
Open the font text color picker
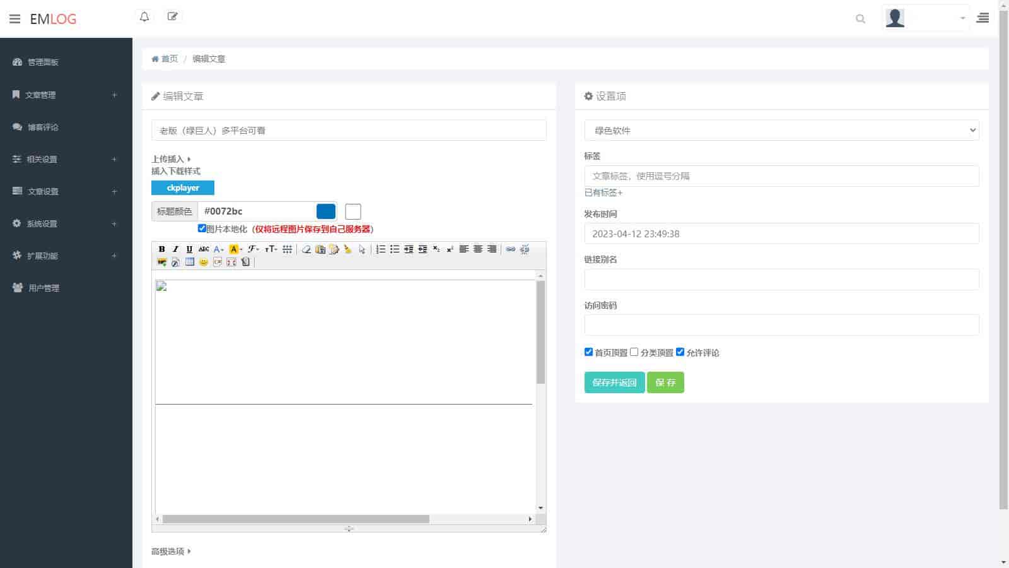[218, 249]
